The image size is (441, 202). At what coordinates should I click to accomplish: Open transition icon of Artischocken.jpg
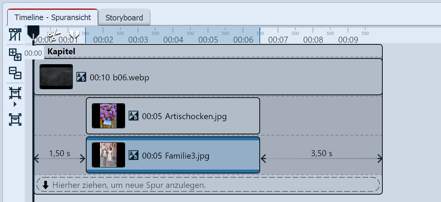click(134, 116)
